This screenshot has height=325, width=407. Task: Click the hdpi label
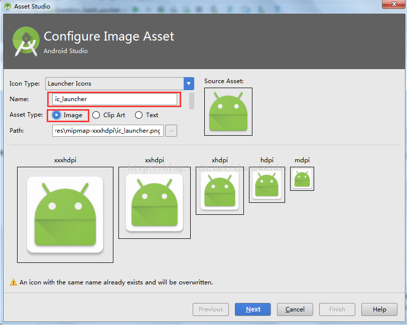(267, 160)
